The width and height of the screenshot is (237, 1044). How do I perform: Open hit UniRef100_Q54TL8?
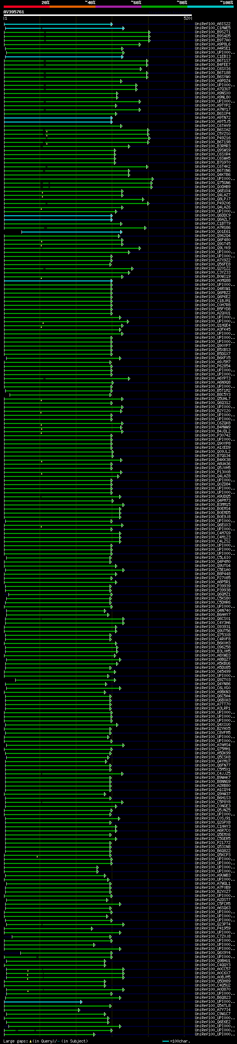coord(213,1005)
